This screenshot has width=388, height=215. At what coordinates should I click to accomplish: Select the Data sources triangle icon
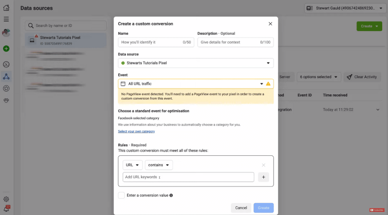tap(6, 77)
